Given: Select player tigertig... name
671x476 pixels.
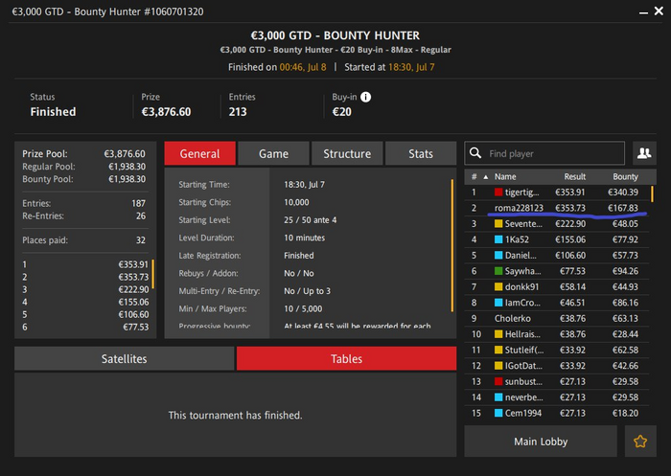Looking at the screenshot, I should tap(521, 192).
